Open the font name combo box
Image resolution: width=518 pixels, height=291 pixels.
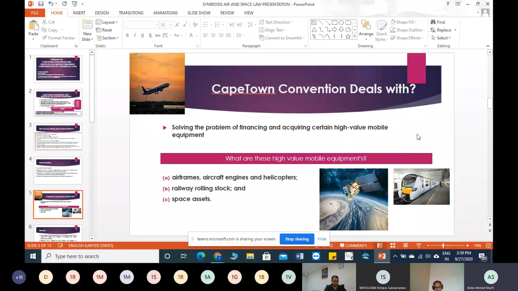[x=141, y=25]
